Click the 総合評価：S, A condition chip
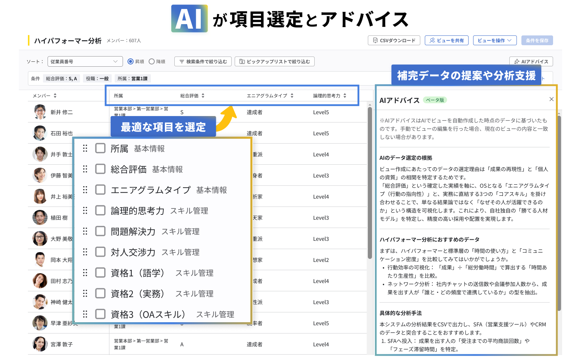Image resolution: width=581 pixels, height=358 pixels. click(x=62, y=78)
